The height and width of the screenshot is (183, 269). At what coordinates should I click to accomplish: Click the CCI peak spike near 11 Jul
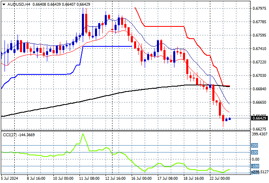tap(83, 134)
